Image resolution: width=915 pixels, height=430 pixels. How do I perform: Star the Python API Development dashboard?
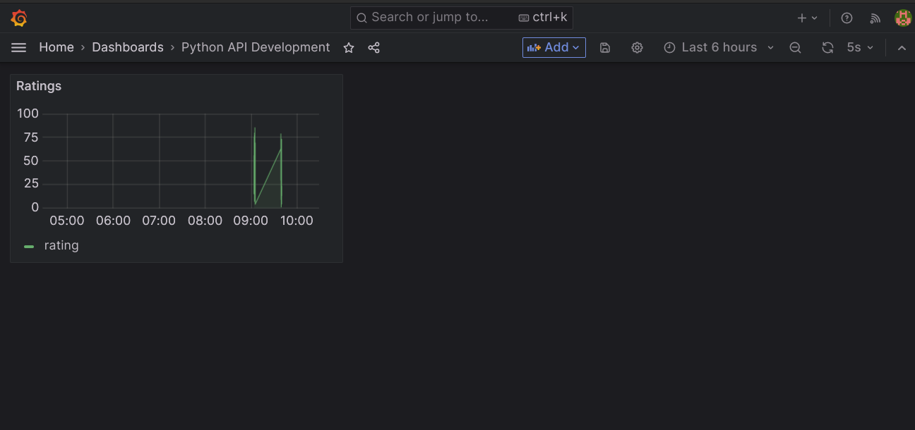[x=349, y=47]
